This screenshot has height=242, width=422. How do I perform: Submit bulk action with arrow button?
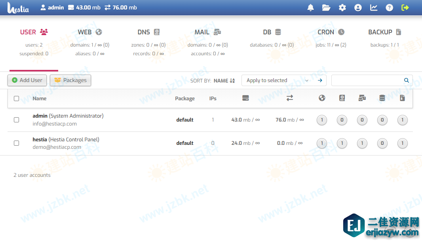(320, 80)
